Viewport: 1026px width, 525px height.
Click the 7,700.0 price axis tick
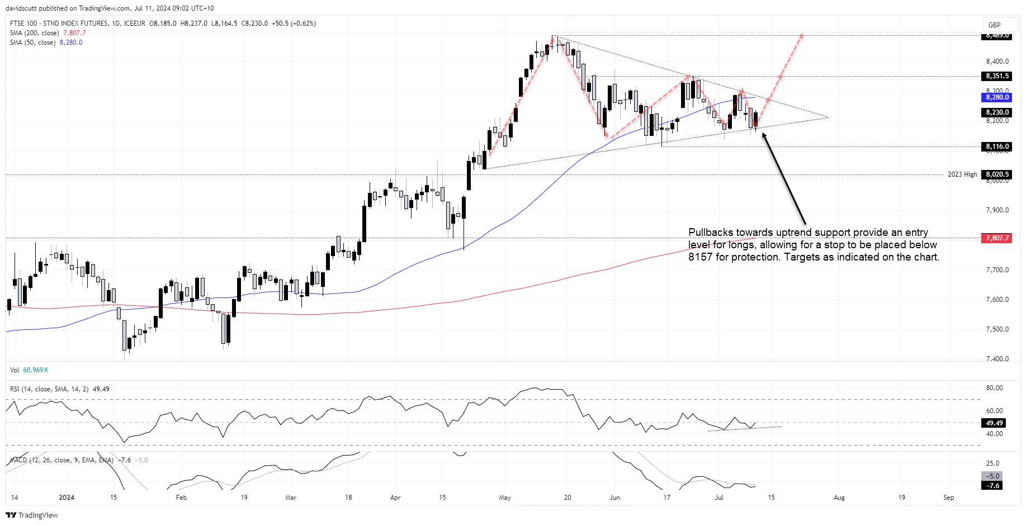[x=997, y=270]
